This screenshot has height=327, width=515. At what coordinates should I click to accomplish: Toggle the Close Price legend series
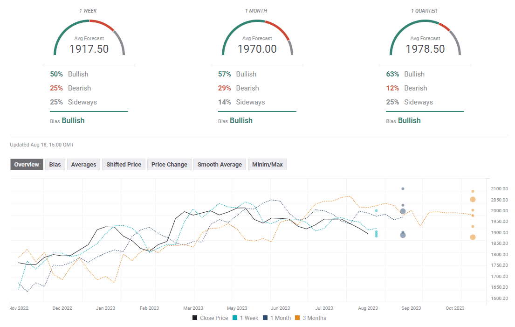(x=210, y=318)
